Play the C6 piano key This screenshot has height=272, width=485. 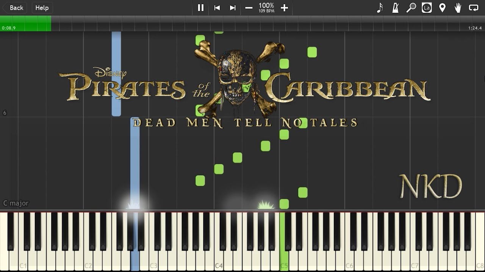[x=349, y=261]
